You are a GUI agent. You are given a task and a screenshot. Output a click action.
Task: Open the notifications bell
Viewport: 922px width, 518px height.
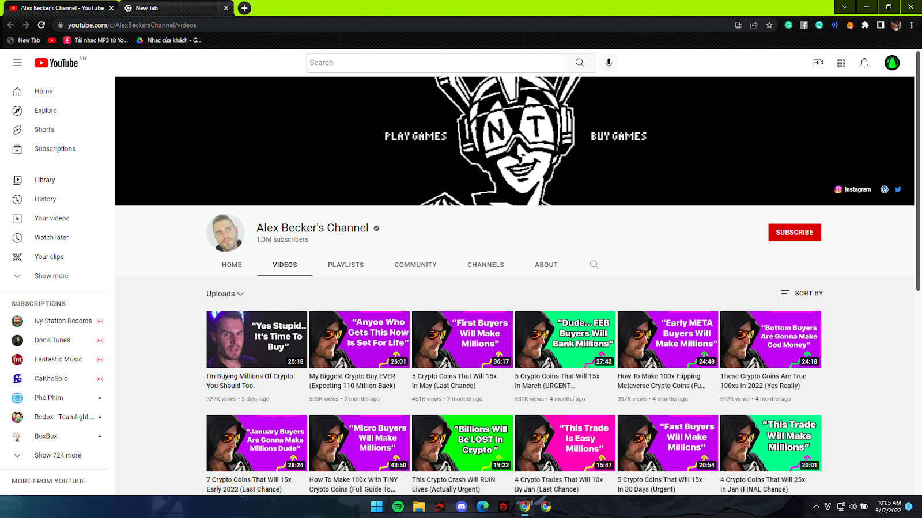click(x=864, y=63)
